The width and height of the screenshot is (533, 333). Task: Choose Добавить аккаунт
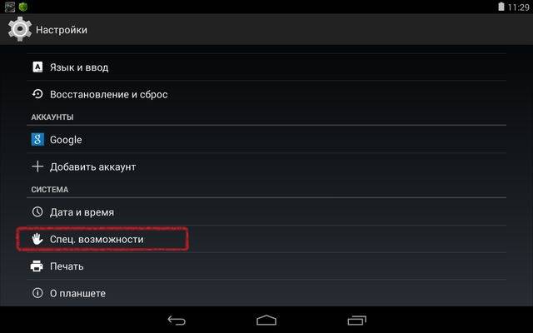pos(266,166)
